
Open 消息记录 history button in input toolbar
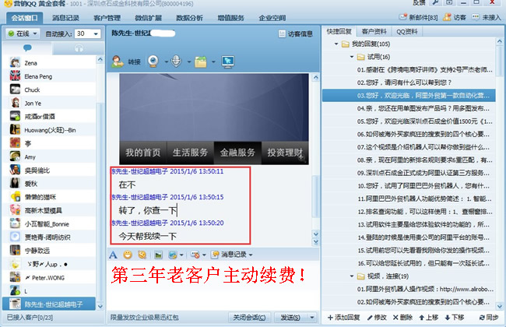[x=232, y=255]
